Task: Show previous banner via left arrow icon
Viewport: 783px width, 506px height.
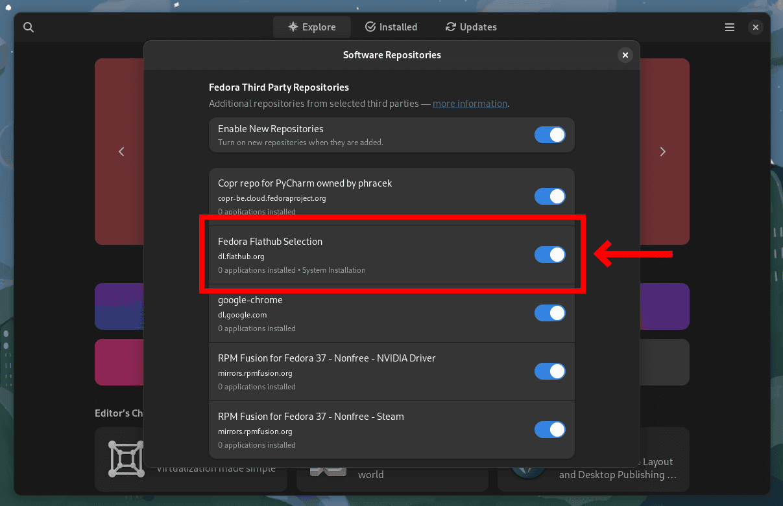Action: point(121,151)
